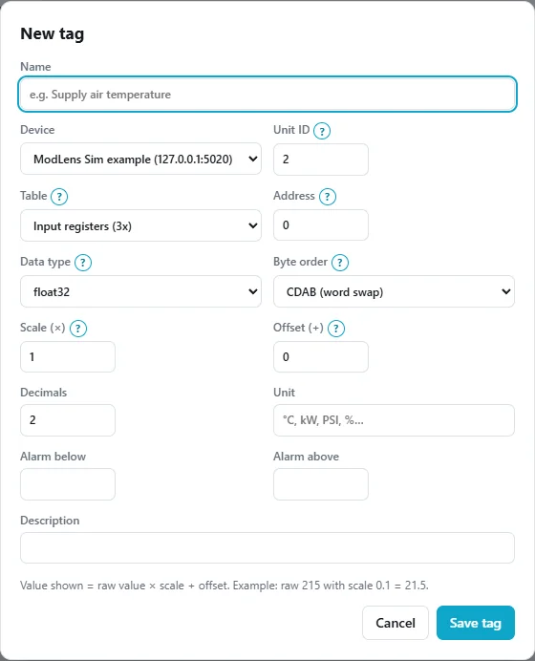Open the Scale help icon
Image resolution: width=535 pixels, height=661 pixels.
point(78,329)
